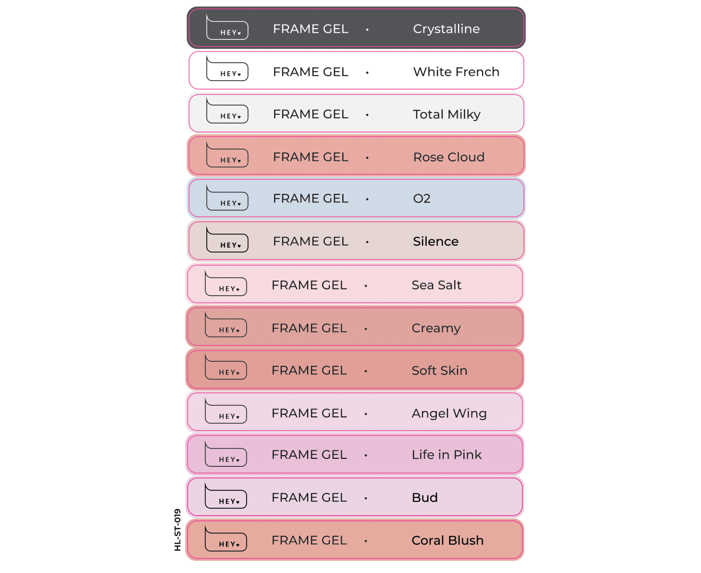Screen dimensions: 701x573
Task: Select the HEY logo on Sea Salt label
Action: pyautogui.click(x=225, y=284)
